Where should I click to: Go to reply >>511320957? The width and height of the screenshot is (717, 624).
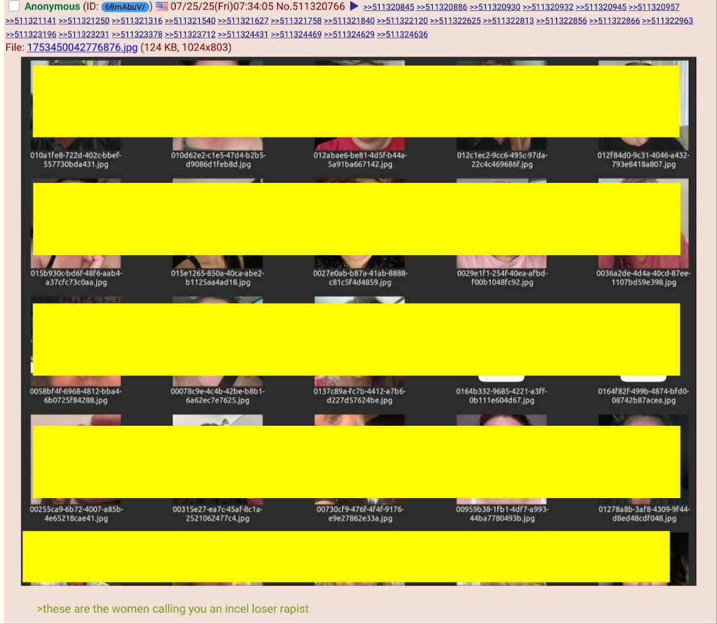point(654,8)
